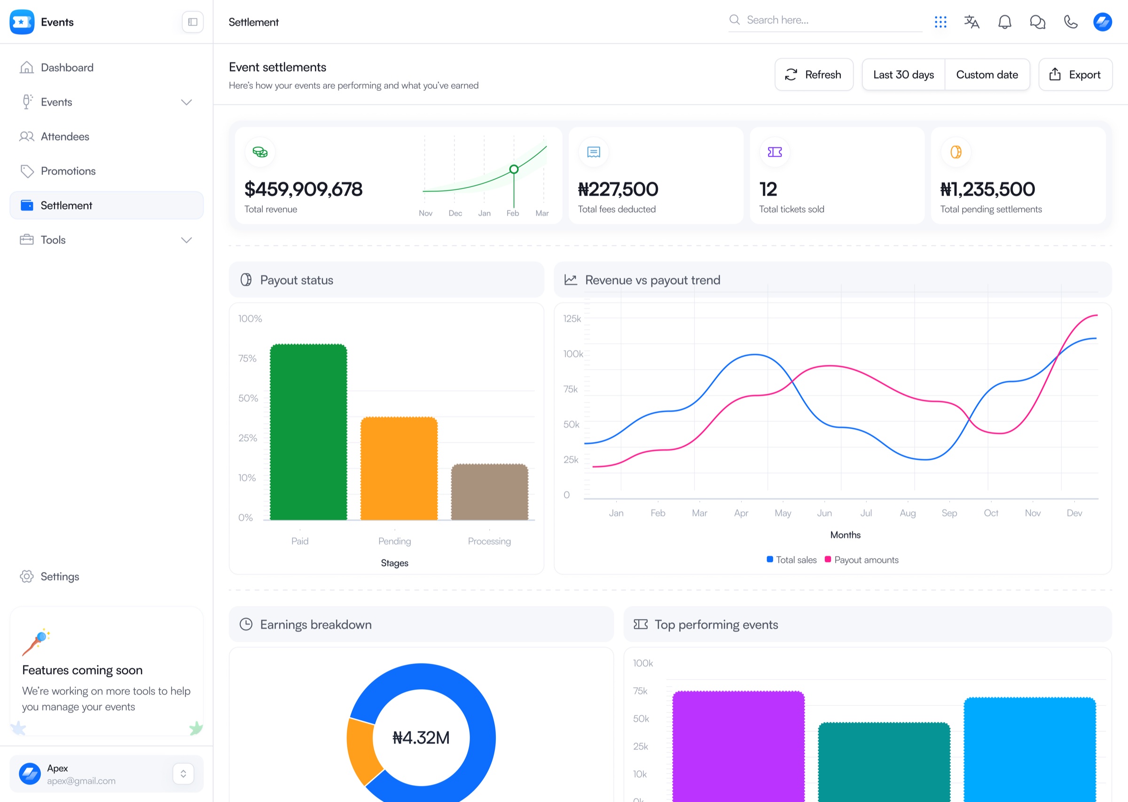This screenshot has width=1128, height=802.
Task: Expand the Tools submenu chevron
Action: click(186, 240)
